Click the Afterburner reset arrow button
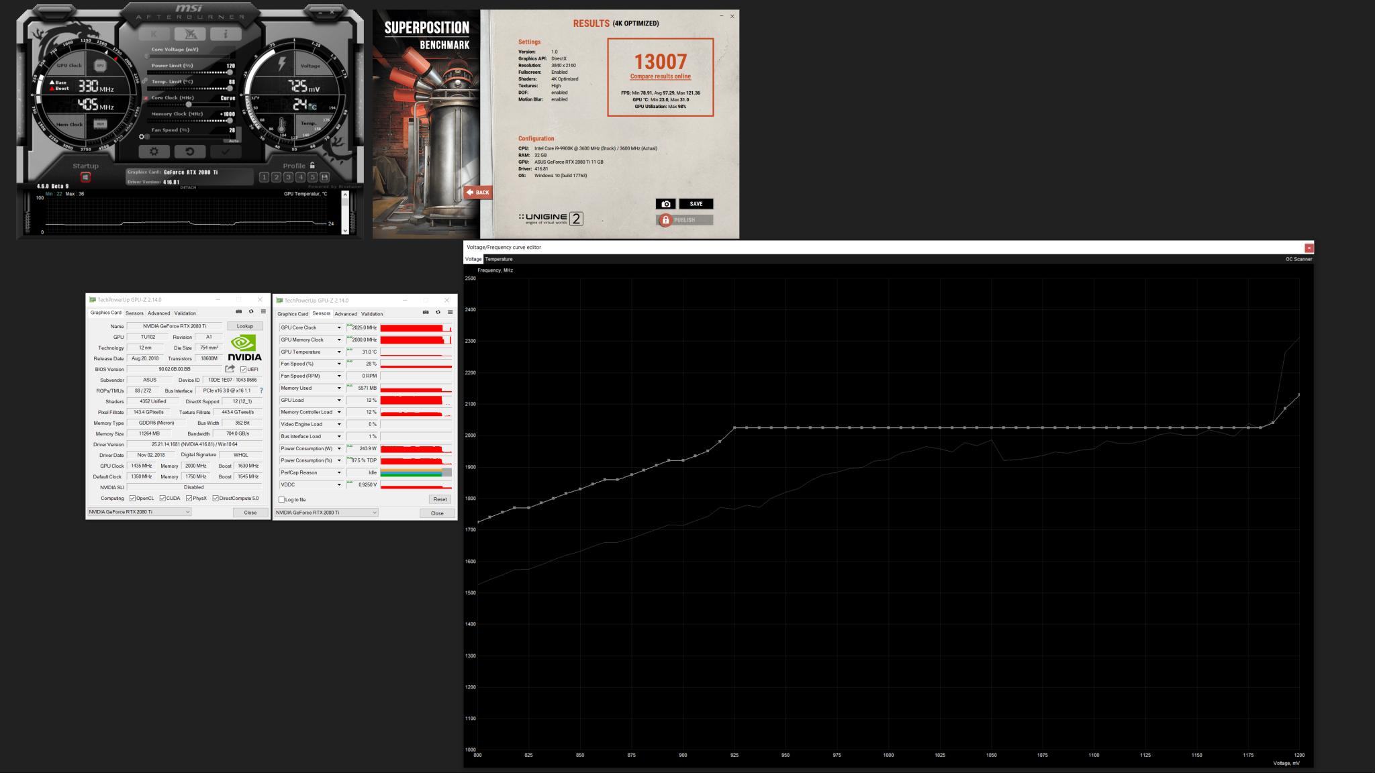The image size is (1375, 773). (190, 152)
